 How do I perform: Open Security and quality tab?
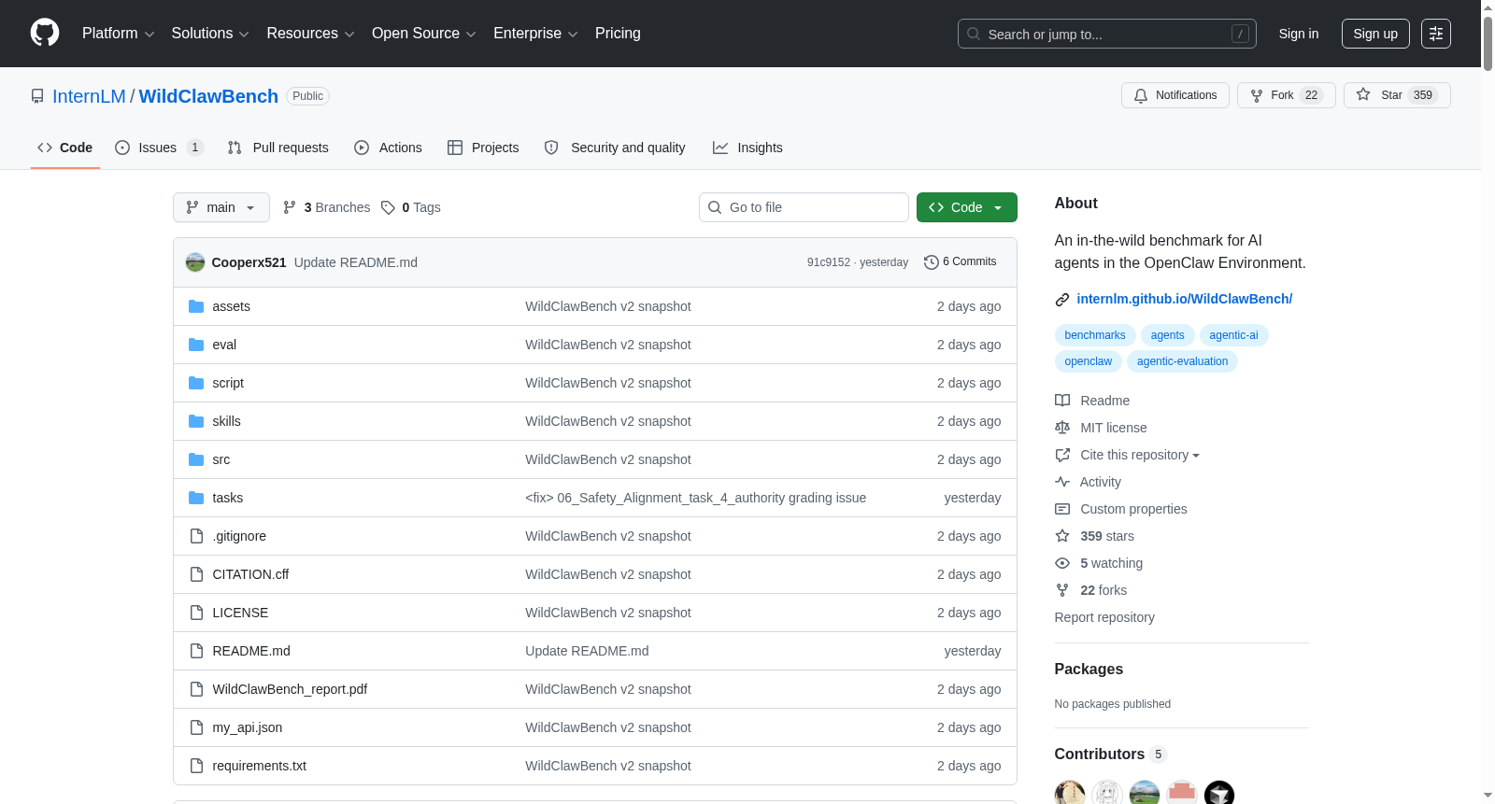click(615, 148)
